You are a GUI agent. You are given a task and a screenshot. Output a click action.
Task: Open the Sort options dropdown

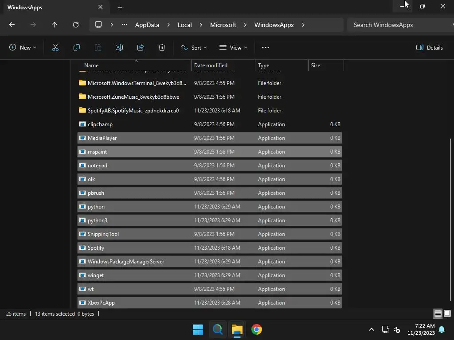pos(194,48)
